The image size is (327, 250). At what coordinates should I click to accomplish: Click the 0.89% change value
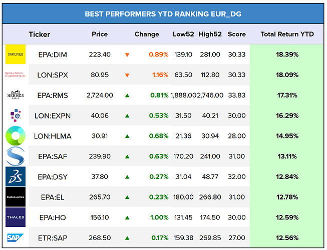[159, 54]
